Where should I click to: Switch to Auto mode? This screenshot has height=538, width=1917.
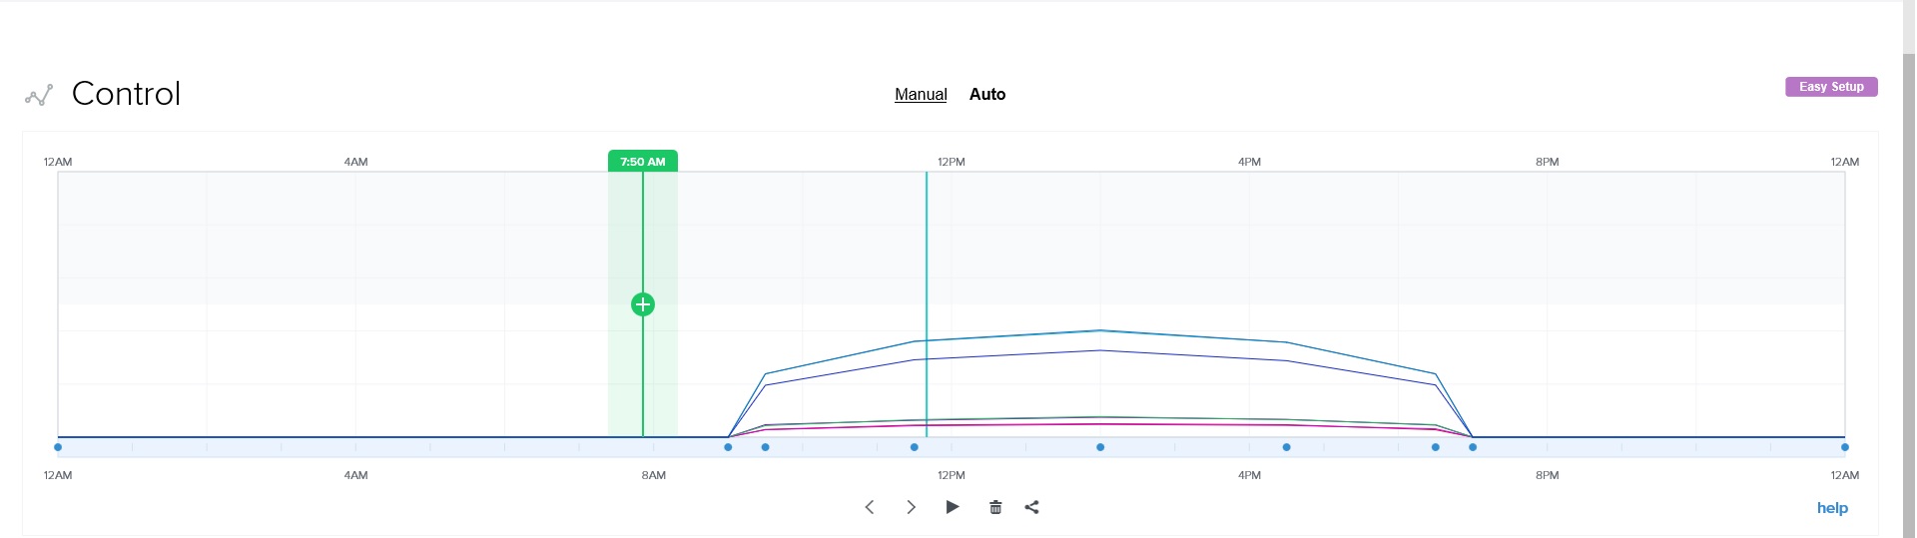987,94
